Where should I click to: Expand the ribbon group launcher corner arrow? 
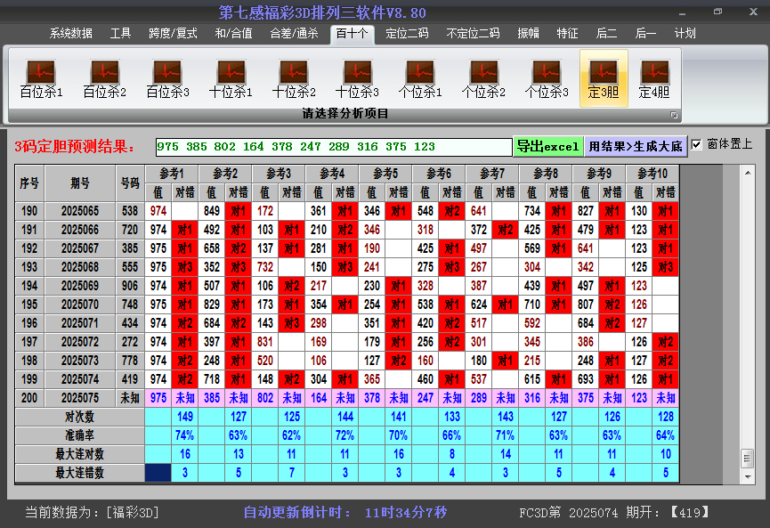pos(674,115)
